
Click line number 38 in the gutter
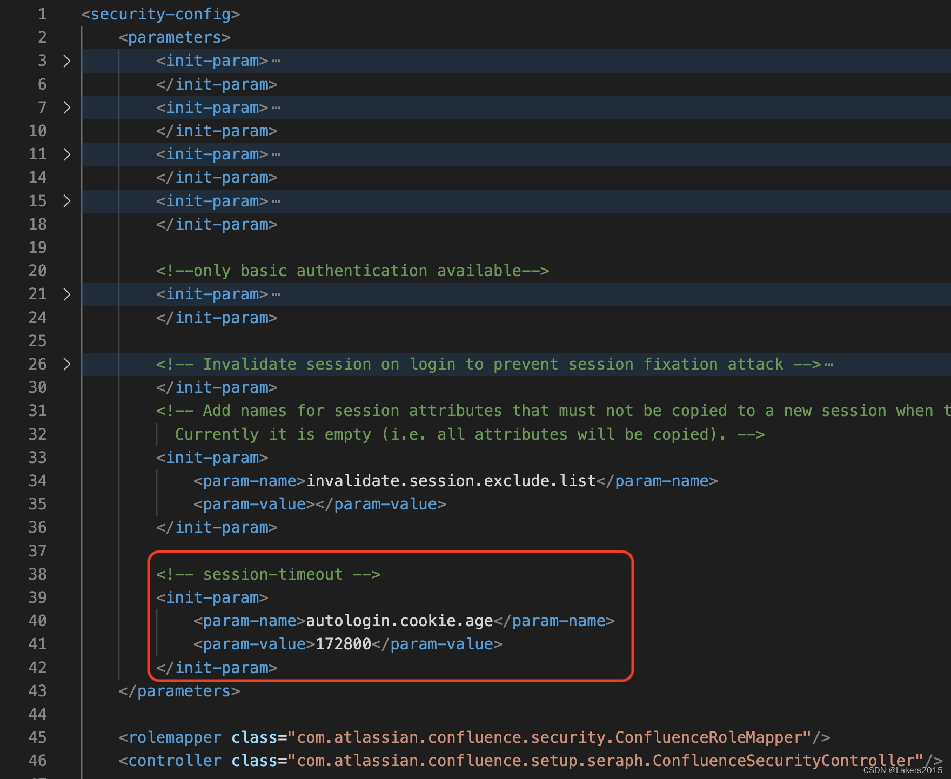coord(38,574)
